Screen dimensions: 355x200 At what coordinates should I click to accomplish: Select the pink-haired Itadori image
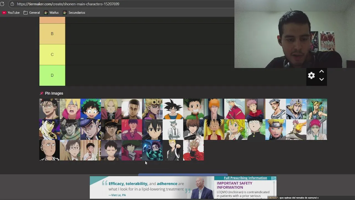[x=255, y=109]
